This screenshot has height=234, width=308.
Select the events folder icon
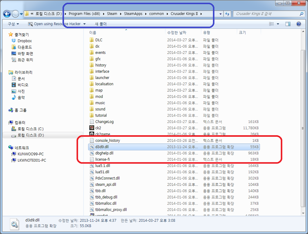click(x=91, y=52)
